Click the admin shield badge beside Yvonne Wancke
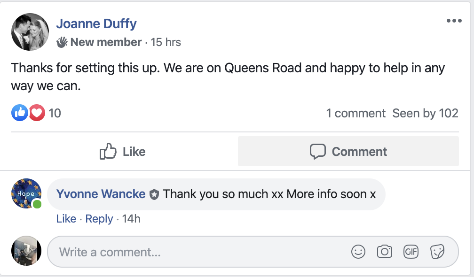Screen dimensions: 474x277 pyautogui.click(x=154, y=194)
